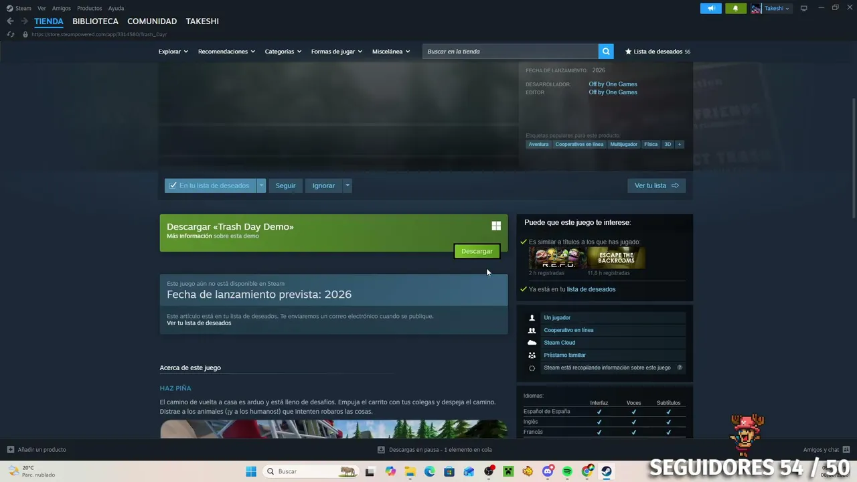
Task: Click the Seguir button
Action: (285, 185)
